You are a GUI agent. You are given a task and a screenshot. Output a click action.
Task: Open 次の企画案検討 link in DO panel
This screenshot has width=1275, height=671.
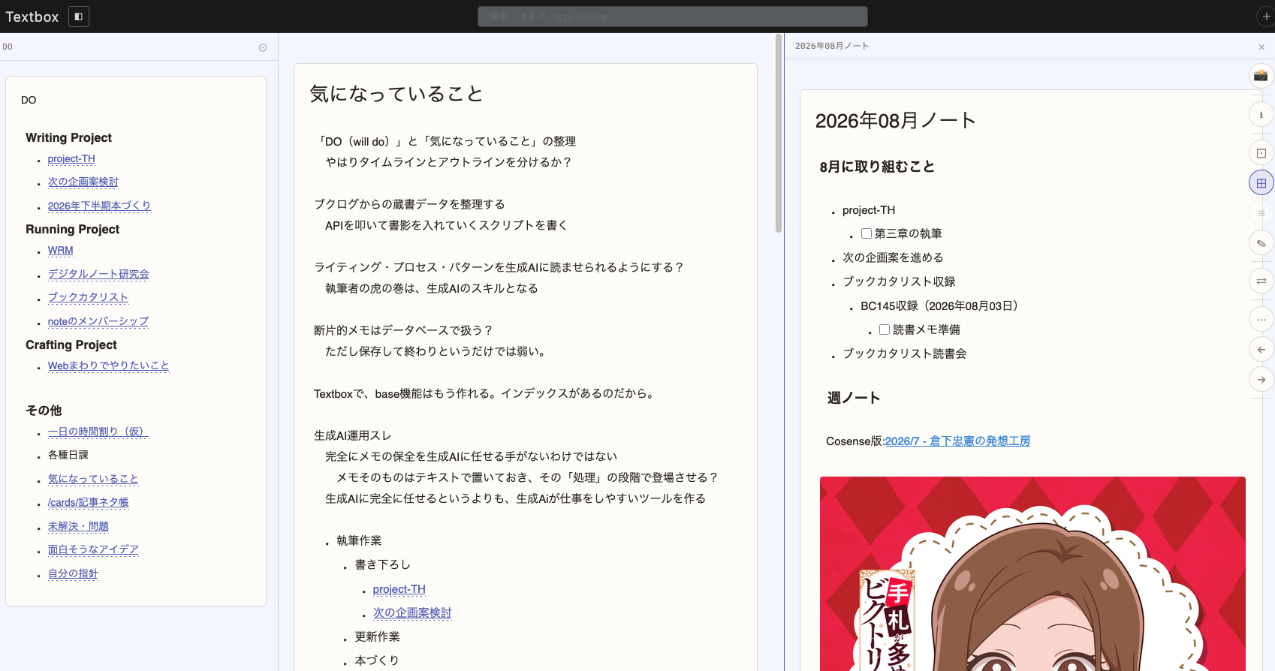pos(83,182)
